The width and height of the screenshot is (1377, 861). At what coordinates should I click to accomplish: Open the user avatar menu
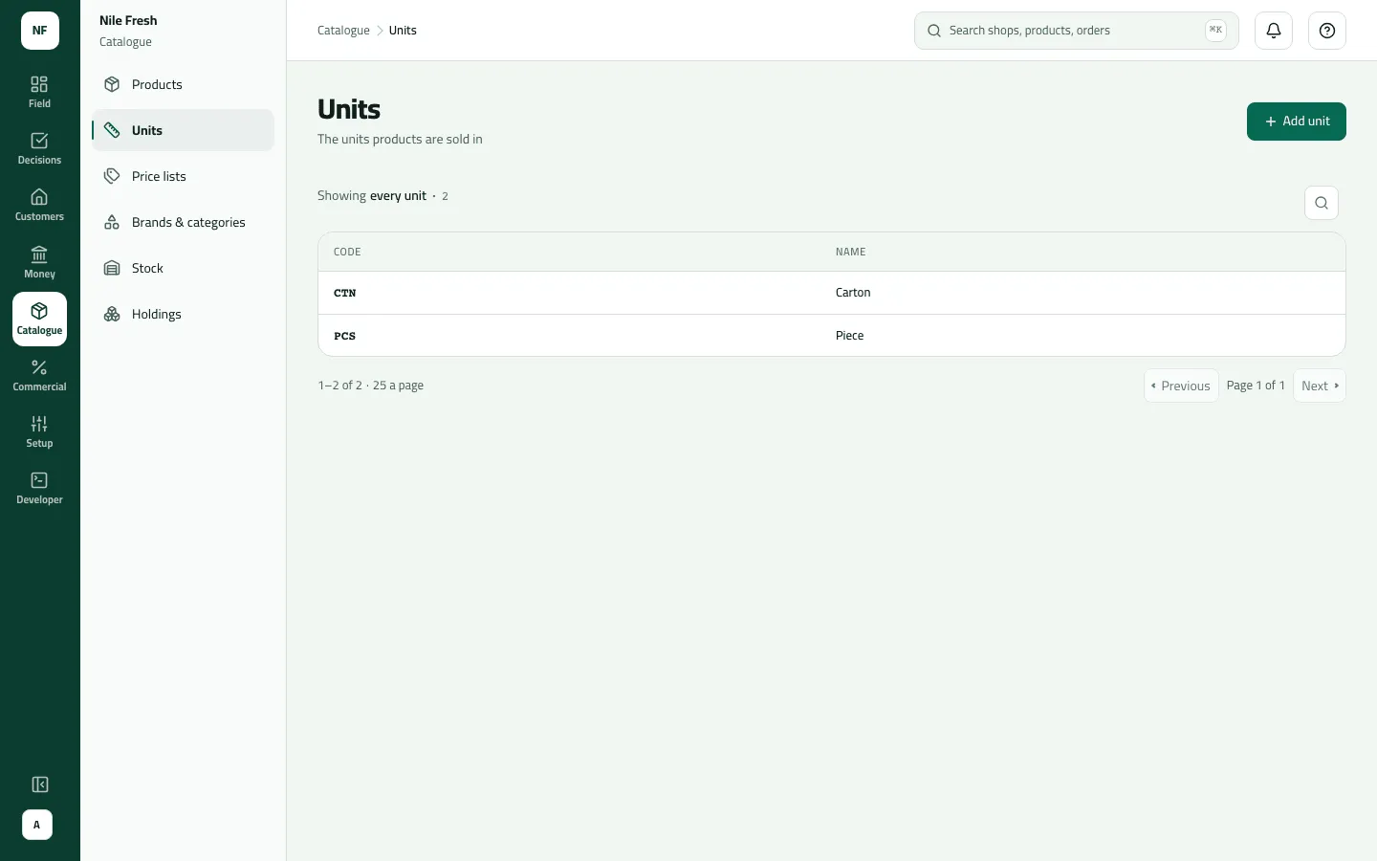point(37,825)
